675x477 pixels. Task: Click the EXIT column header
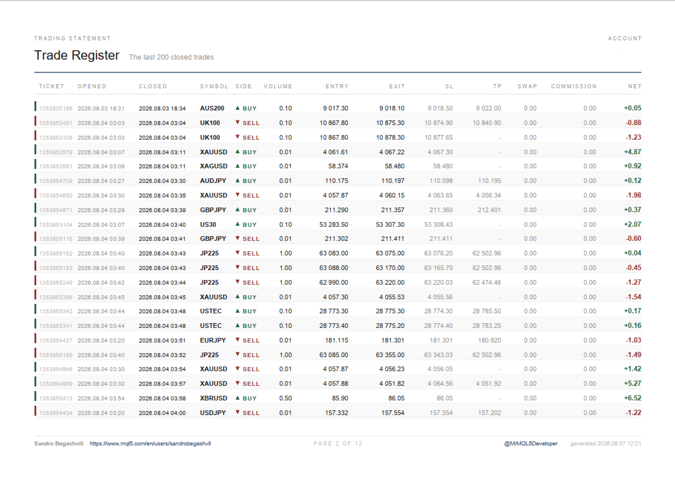pyautogui.click(x=397, y=87)
